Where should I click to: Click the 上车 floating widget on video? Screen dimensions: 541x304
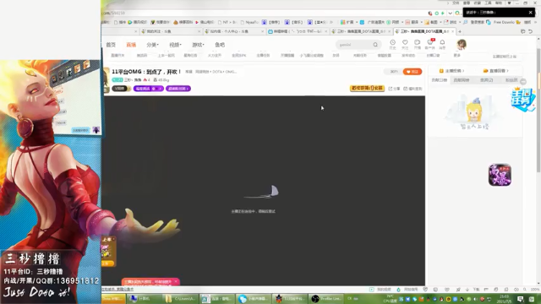pos(108,252)
